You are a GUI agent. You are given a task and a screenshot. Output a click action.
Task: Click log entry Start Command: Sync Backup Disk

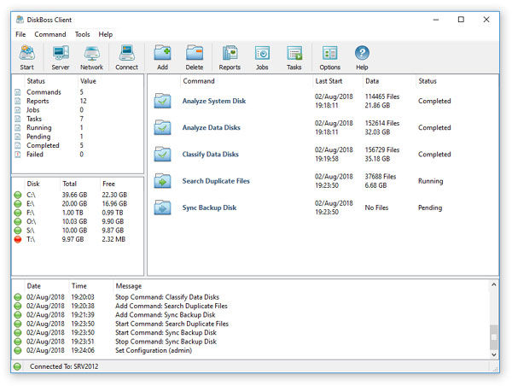pyautogui.click(x=166, y=332)
